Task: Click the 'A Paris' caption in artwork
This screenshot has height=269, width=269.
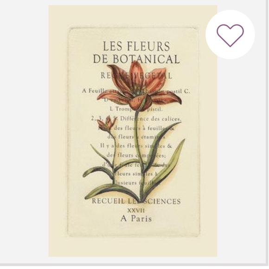Action: click(136, 218)
